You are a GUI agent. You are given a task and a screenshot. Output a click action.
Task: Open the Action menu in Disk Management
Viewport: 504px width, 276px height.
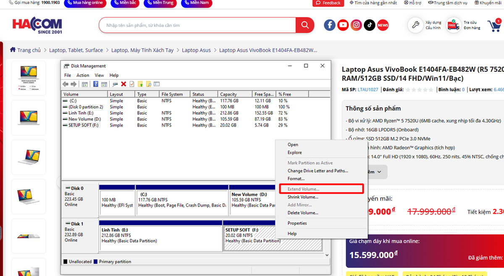pos(82,75)
